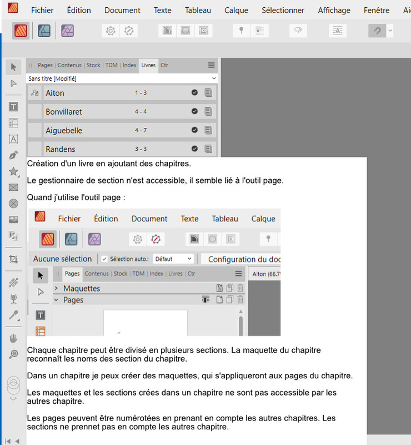Open the Livres panel hamburger menu
Viewport: 411px width, 445px height.
pos(212,65)
